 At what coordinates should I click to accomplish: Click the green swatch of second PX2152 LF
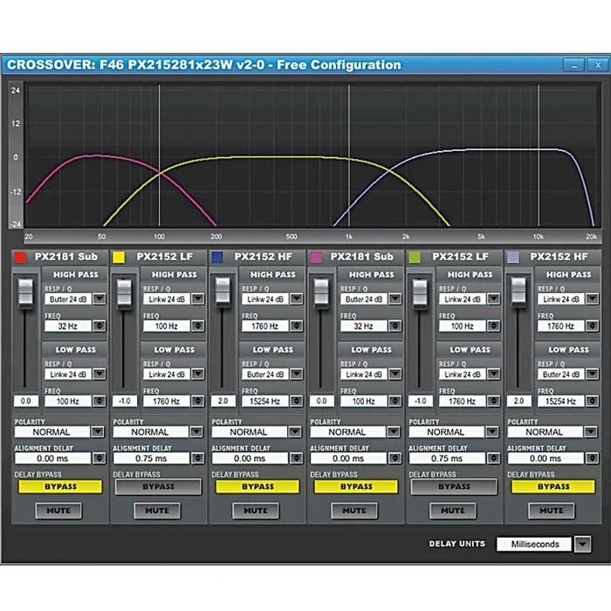415,257
